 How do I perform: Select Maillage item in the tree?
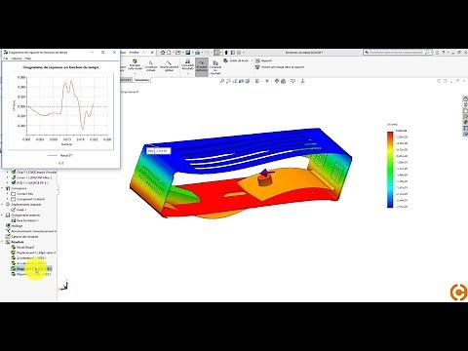click(15, 226)
